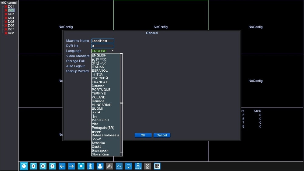This screenshot has width=304, height=171.
Task: Toggle the full screen icon
Action: (x=81, y=166)
